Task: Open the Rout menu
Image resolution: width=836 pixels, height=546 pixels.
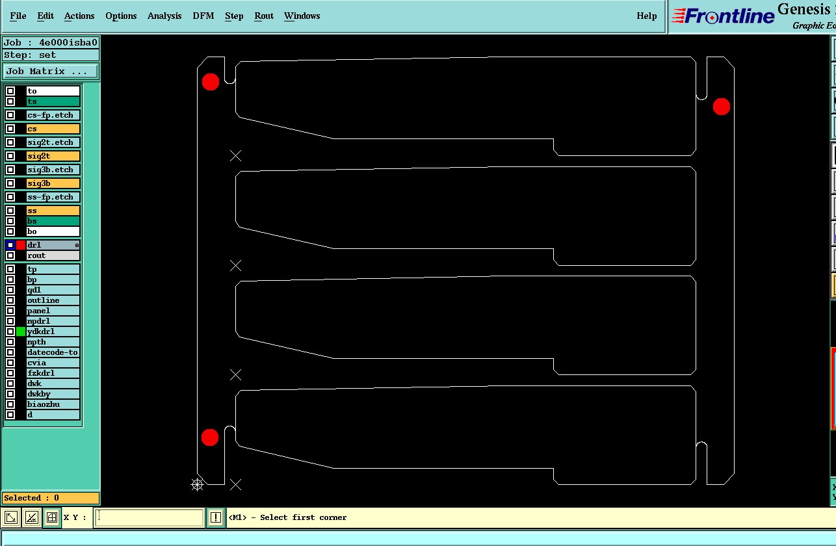Action: (x=264, y=16)
